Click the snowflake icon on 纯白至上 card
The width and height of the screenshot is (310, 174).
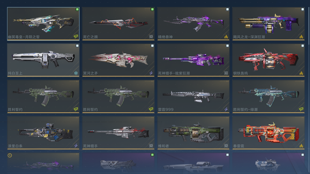(x=76, y=73)
